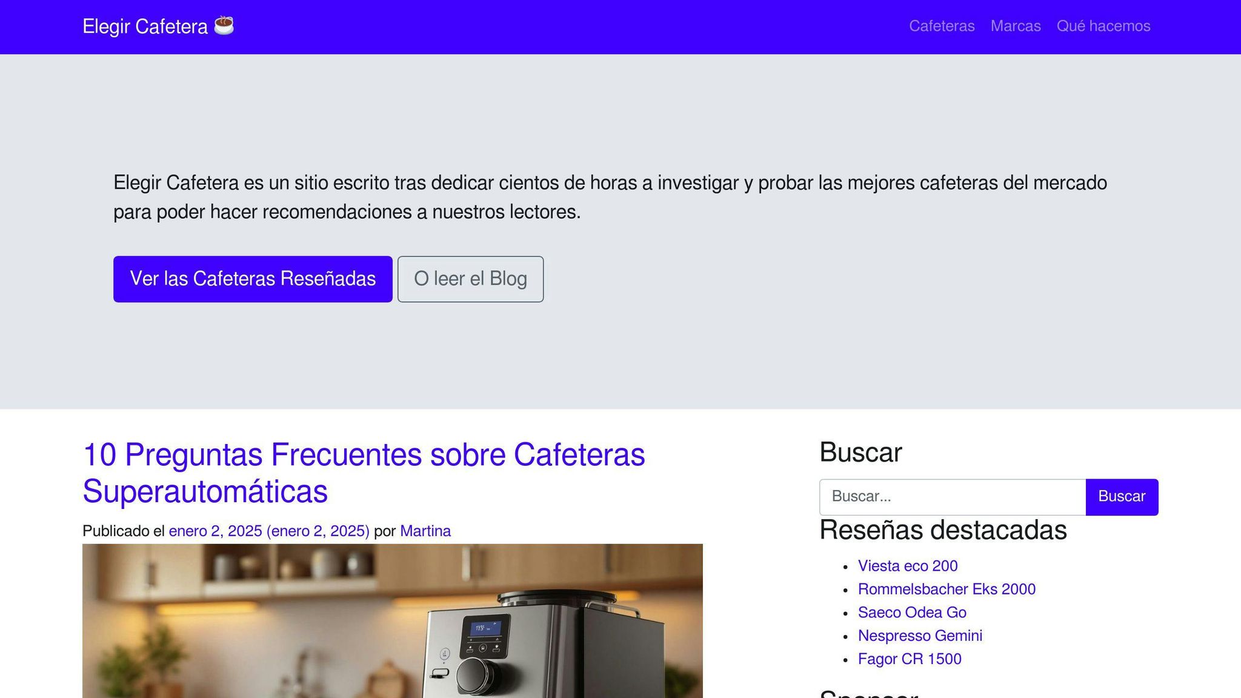1241x698 pixels.
Task: Click the Reseñas destacadas heading
Action: pyautogui.click(x=942, y=530)
